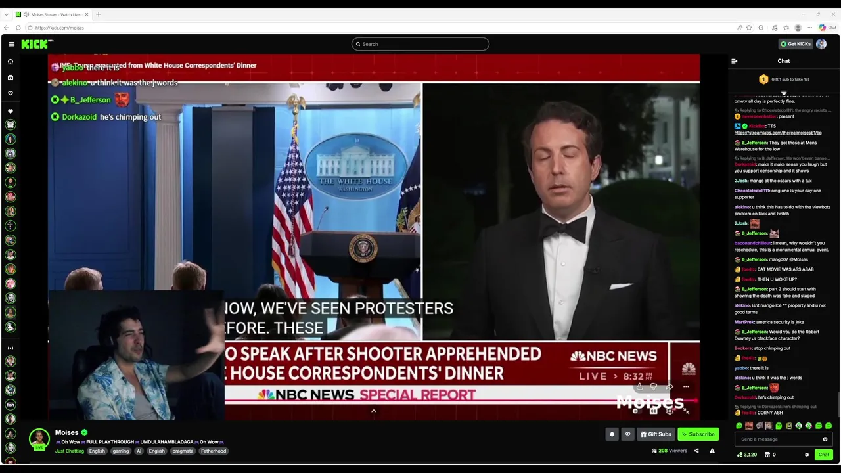The height and width of the screenshot is (473, 841).
Task: Select the pragmata tag
Action: [183, 451]
